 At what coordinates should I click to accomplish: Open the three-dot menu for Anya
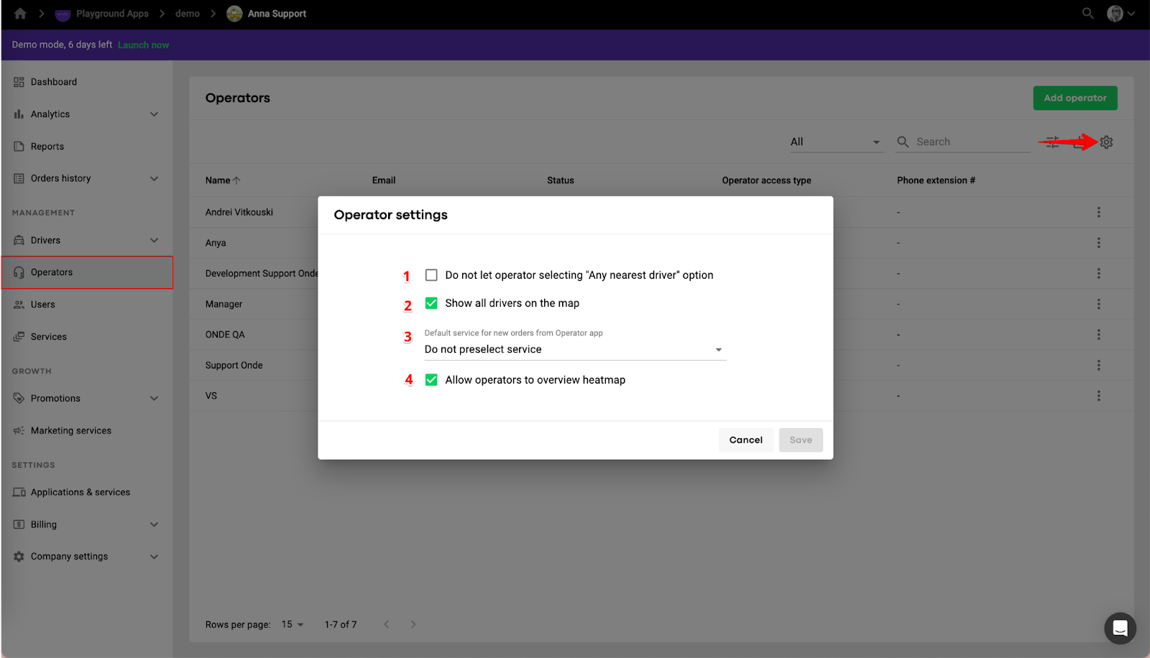click(x=1098, y=243)
